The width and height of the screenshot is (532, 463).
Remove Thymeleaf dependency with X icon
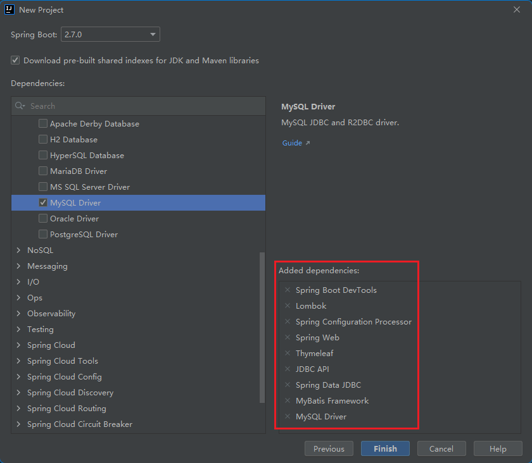(288, 354)
